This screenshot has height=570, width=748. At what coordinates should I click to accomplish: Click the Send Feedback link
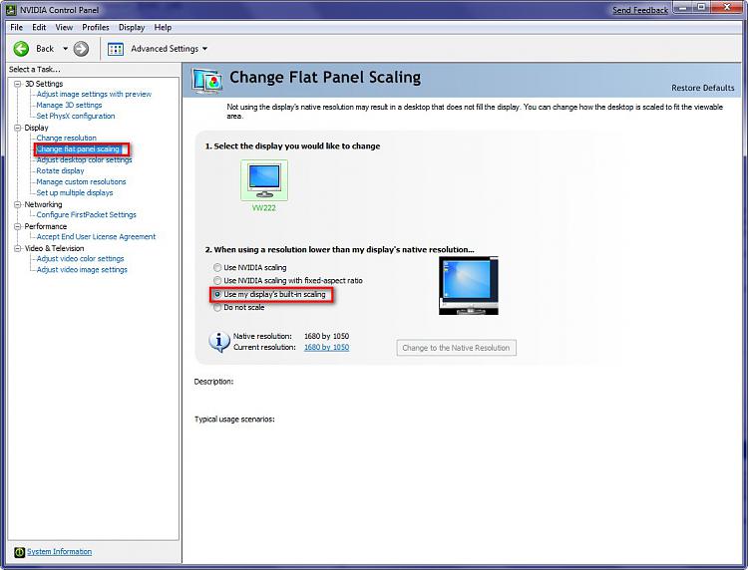point(640,10)
